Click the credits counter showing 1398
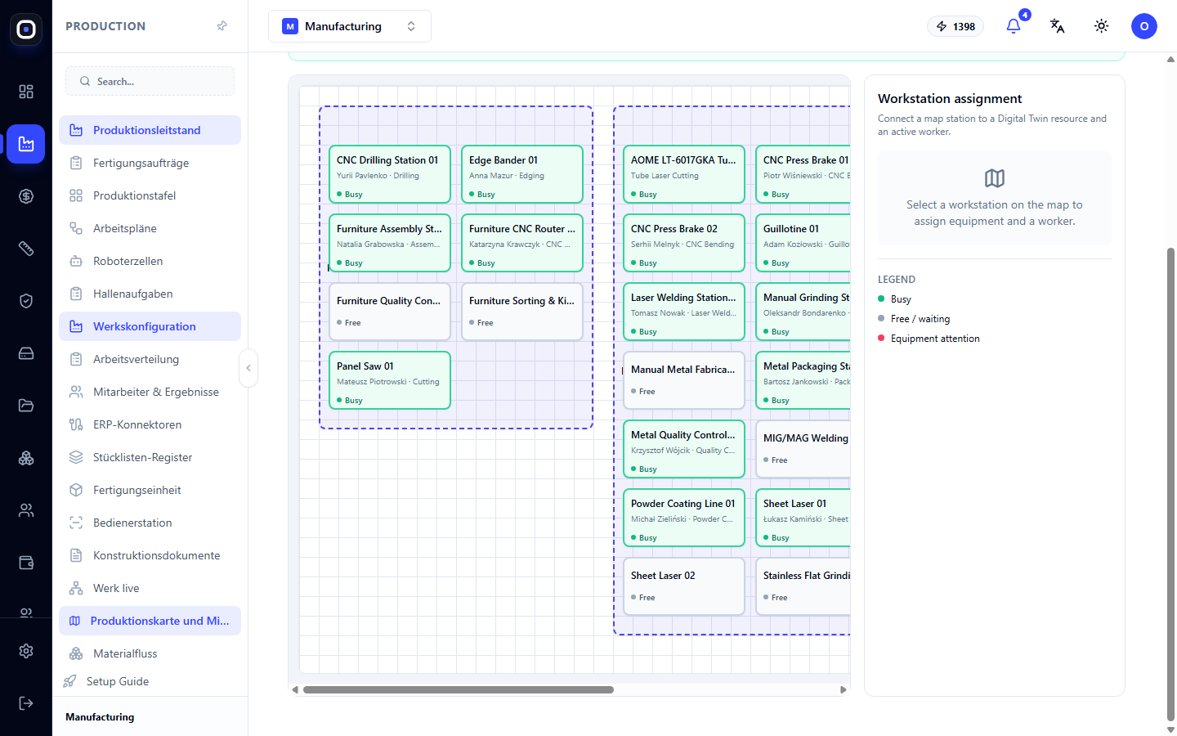 click(x=955, y=26)
